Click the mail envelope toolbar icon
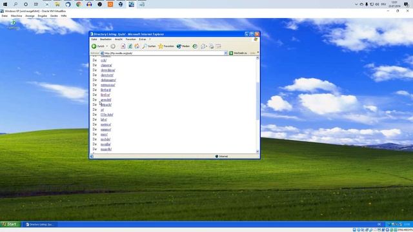Screen dimensions: 413x232 [203, 46]
